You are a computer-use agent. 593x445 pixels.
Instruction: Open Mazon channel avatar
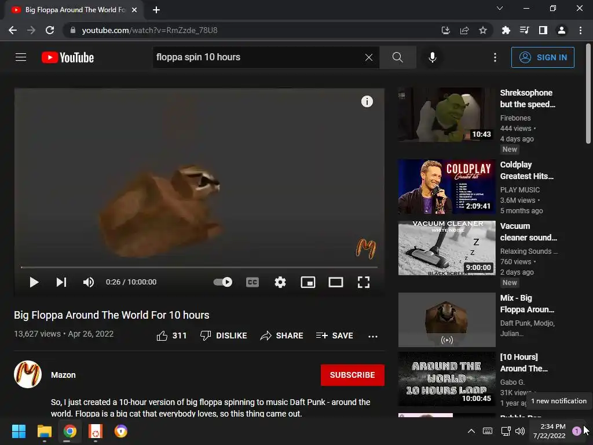[x=28, y=374]
